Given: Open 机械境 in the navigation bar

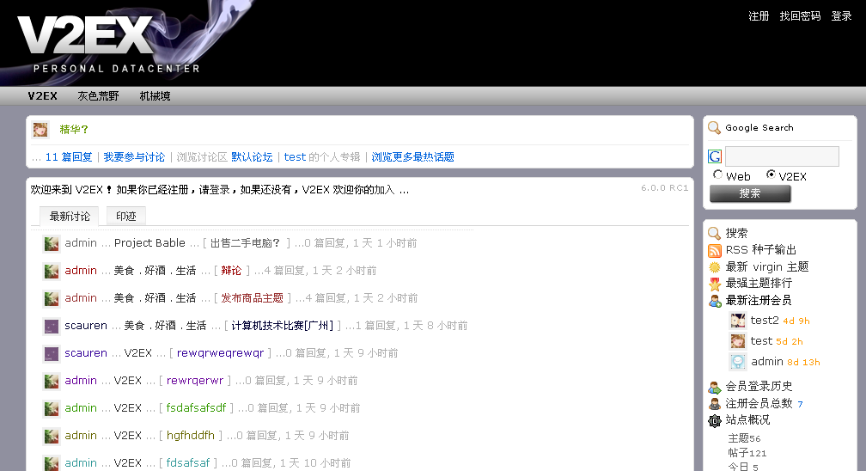Looking at the screenshot, I should tap(155, 95).
